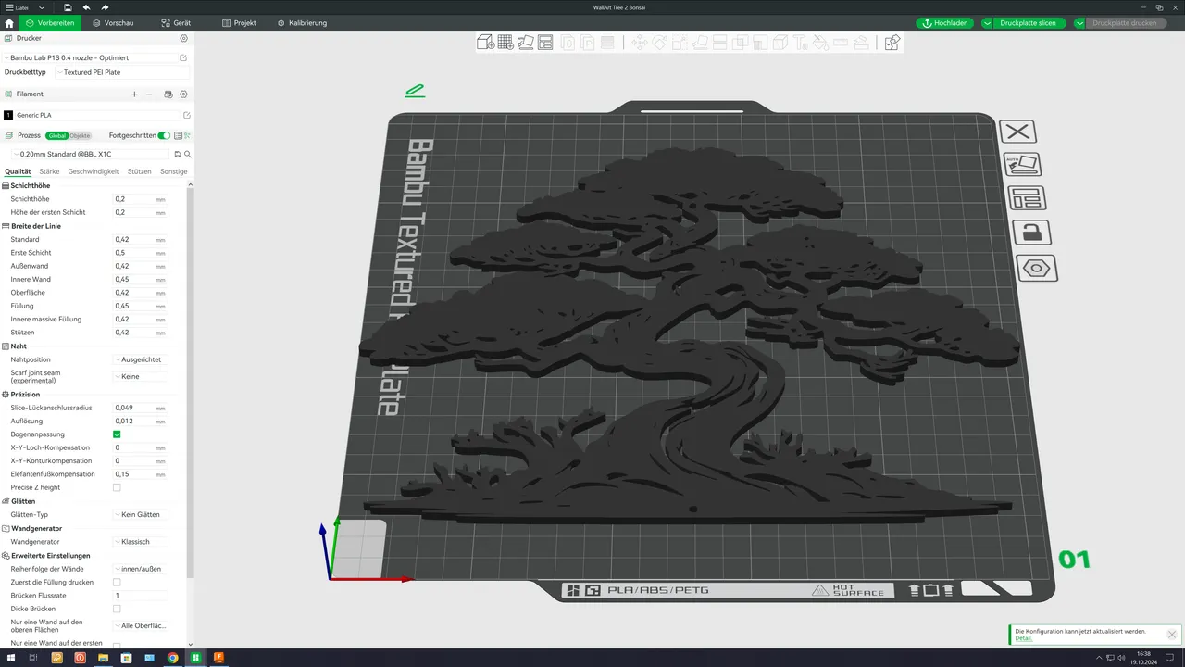Screen dimensions: 1185x667
Task: Open the plate settings hexagon icon
Action: click(1036, 268)
